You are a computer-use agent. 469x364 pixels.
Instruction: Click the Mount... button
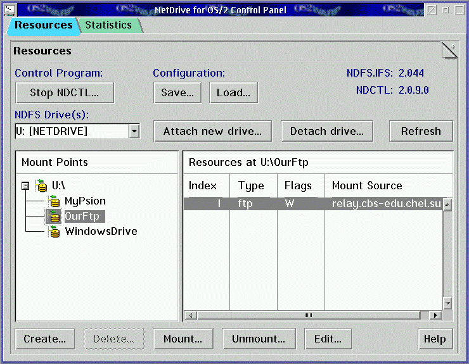click(x=183, y=339)
